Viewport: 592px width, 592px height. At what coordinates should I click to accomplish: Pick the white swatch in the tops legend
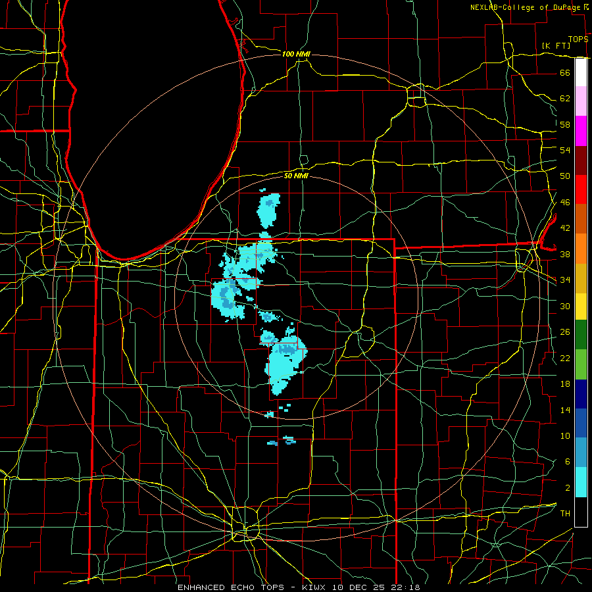[581, 72]
